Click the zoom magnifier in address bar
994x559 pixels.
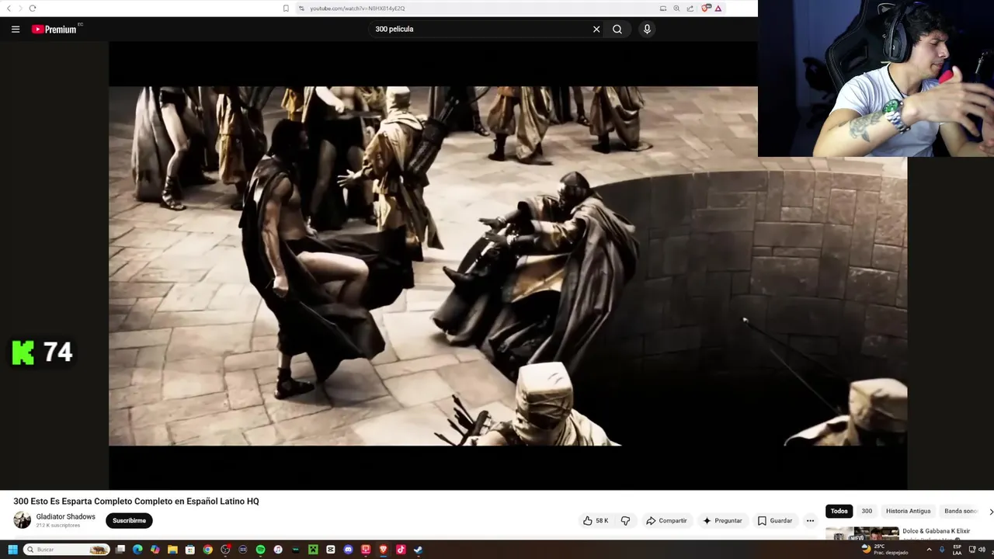pos(676,9)
